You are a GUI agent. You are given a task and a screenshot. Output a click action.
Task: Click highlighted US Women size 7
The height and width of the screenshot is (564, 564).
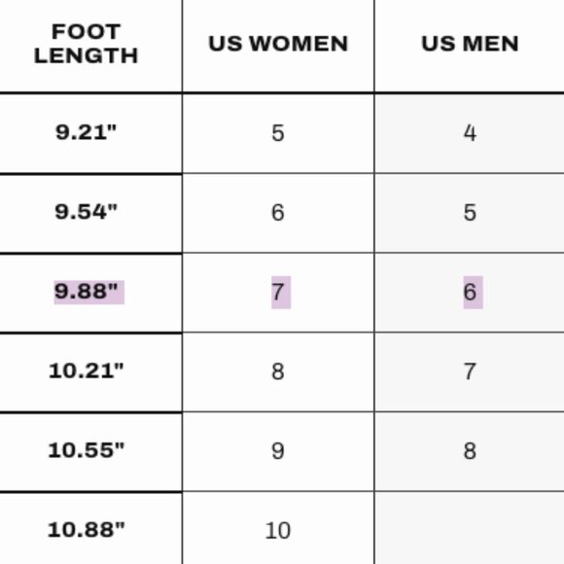[x=281, y=293]
